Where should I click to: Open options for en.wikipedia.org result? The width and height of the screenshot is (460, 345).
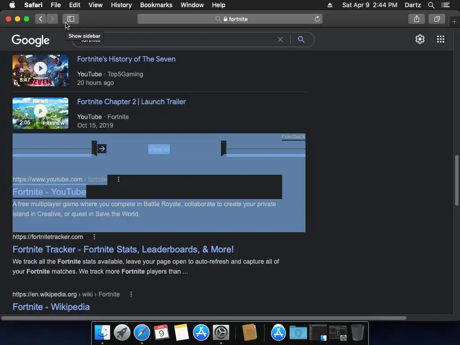click(x=131, y=294)
